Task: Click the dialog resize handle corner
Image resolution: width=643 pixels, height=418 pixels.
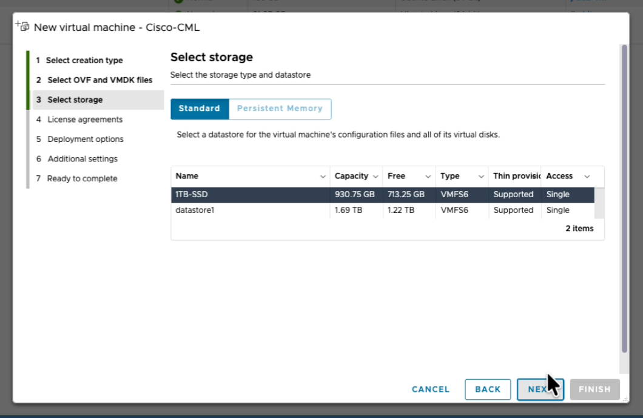Action: coord(625,399)
